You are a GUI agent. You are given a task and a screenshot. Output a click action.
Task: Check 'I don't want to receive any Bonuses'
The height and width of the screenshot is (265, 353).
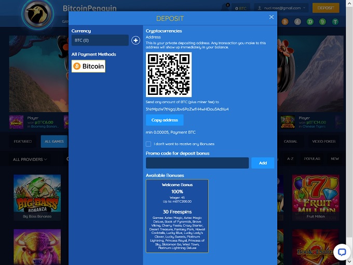coord(148,144)
